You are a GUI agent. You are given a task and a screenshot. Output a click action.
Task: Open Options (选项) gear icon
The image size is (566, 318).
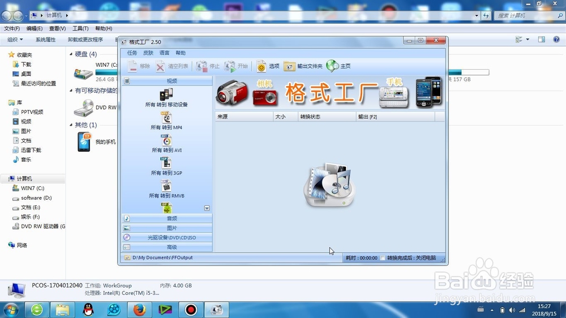pos(261,66)
